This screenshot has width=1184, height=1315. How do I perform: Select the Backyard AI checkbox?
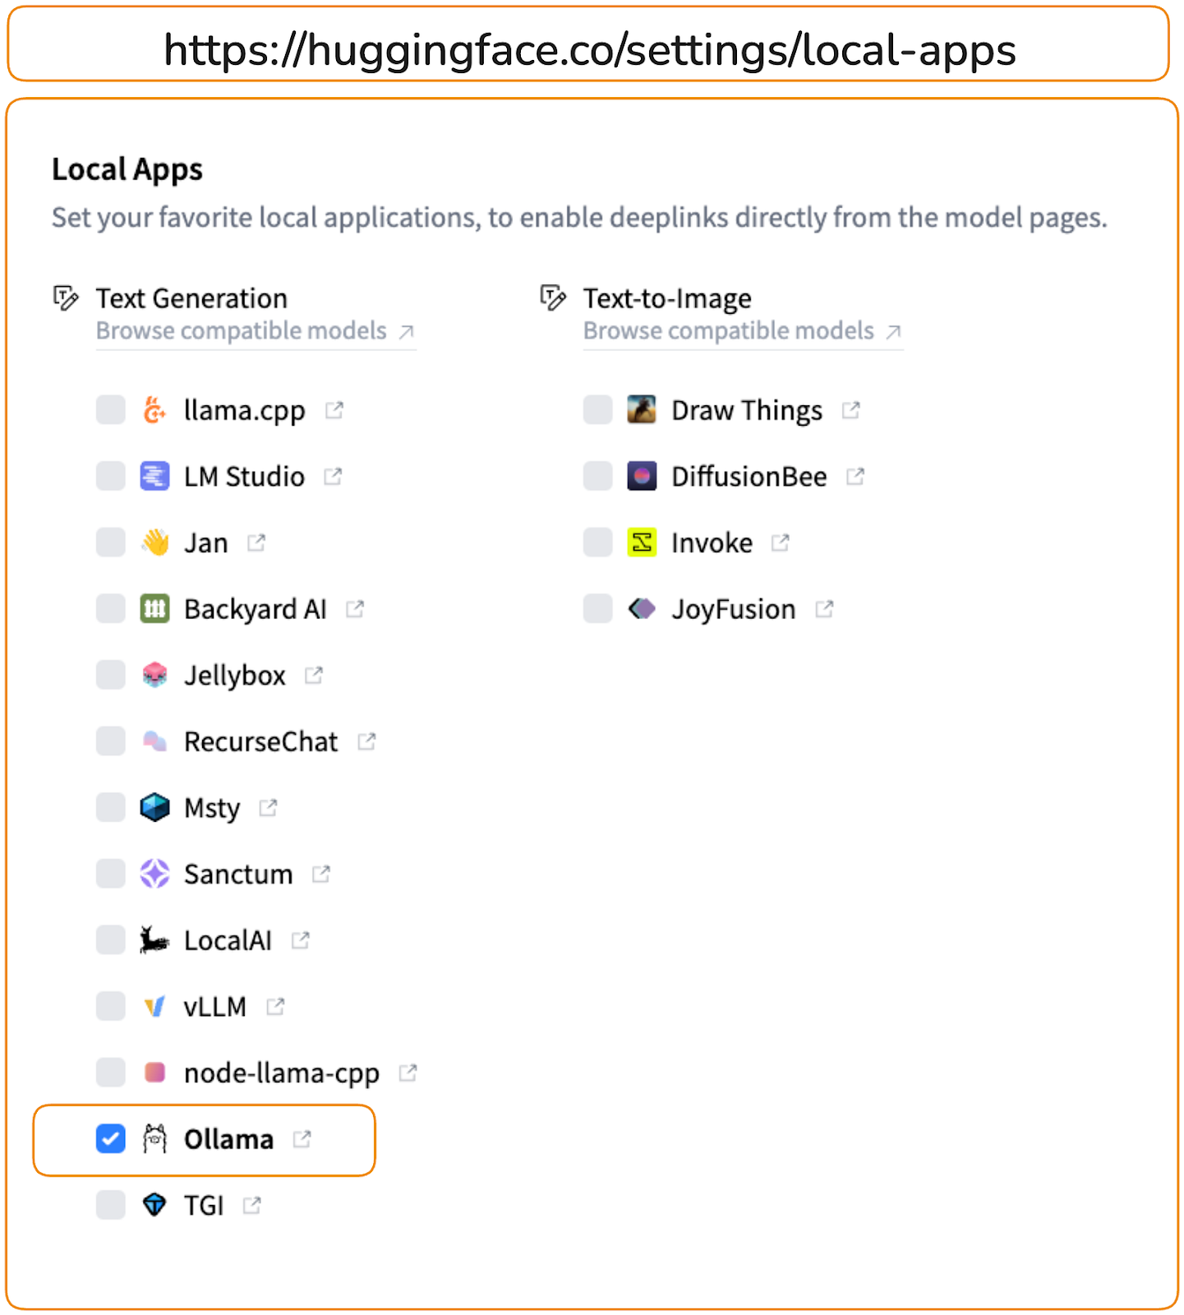(x=111, y=609)
